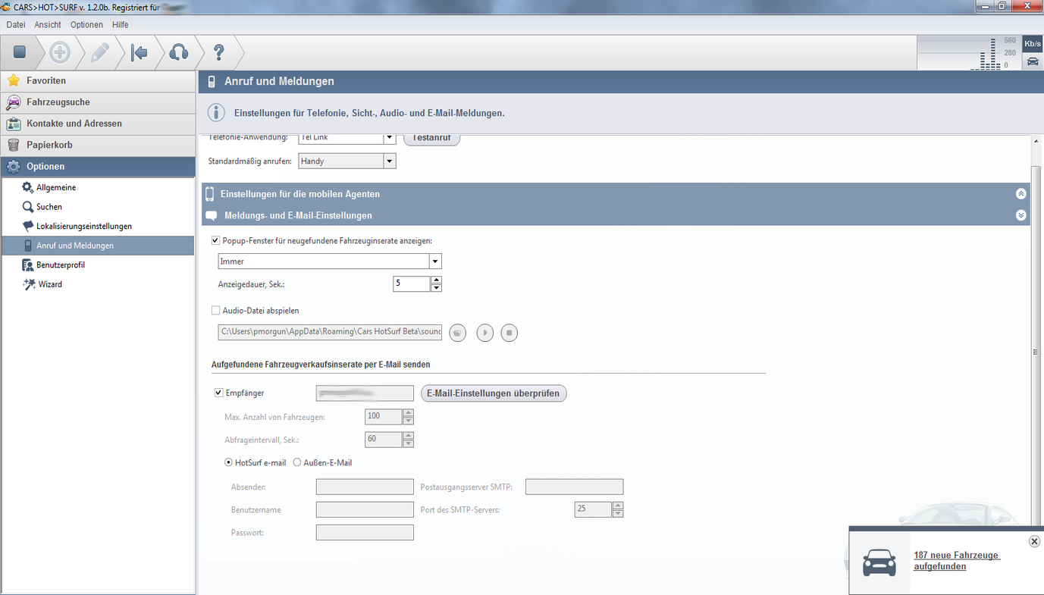Open the Standardmäßig anrufen Handy dropdown
The height and width of the screenshot is (595, 1044).
point(390,161)
